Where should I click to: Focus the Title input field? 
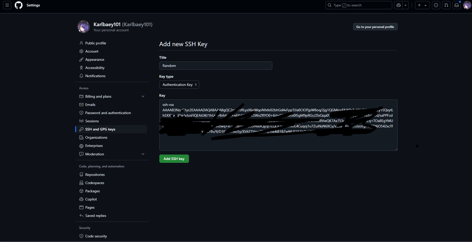click(216, 66)
